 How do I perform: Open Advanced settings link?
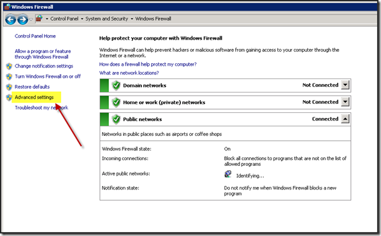(34, 97)
